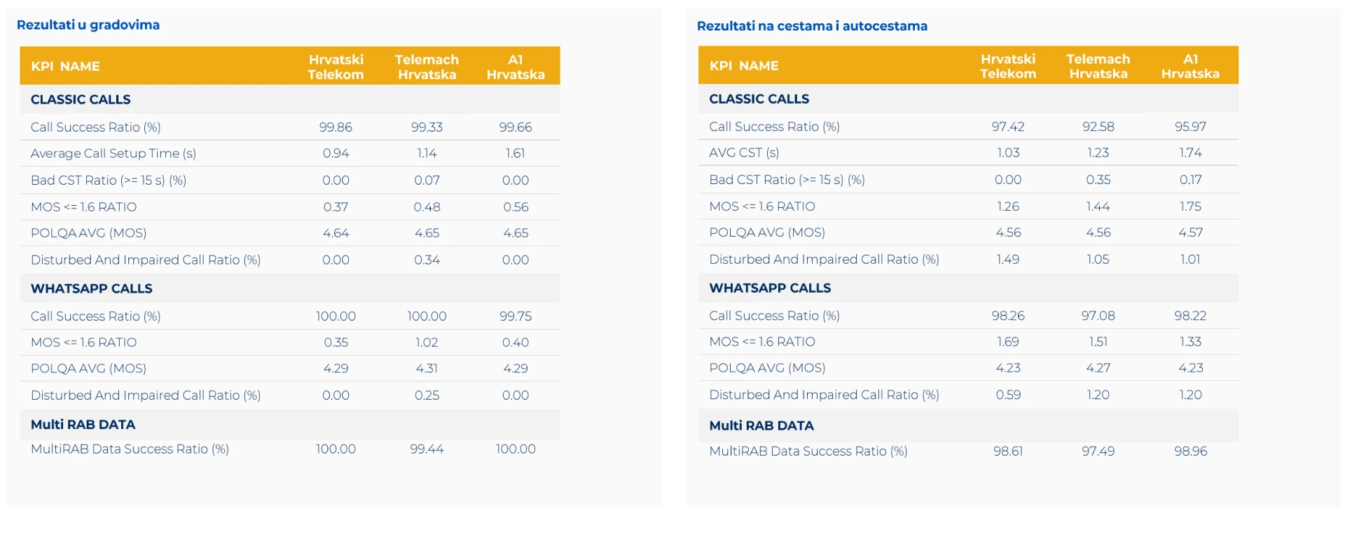Click the 4.31 WhatsApp POLQA value
The height and width of the screenshot is (539, 1345).
point(427,368)
